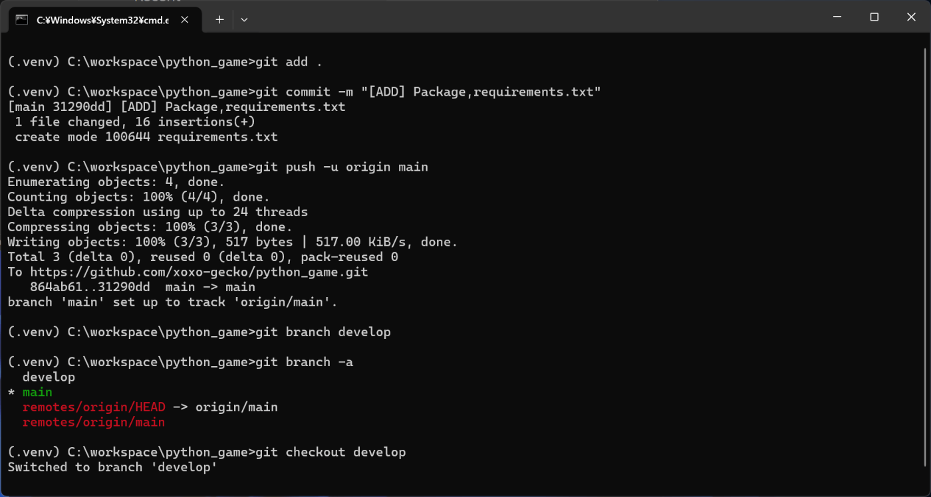Click the red 'remotes/origin/HEAD' text
This screenshot has width=931, height=497.
tap(94, 407)
